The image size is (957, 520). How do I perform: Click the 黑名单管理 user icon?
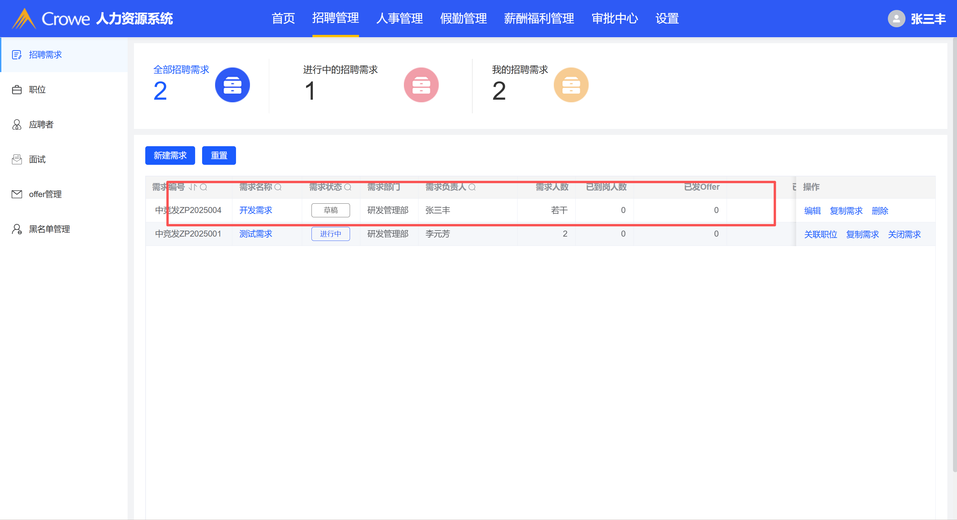[17, 229]
